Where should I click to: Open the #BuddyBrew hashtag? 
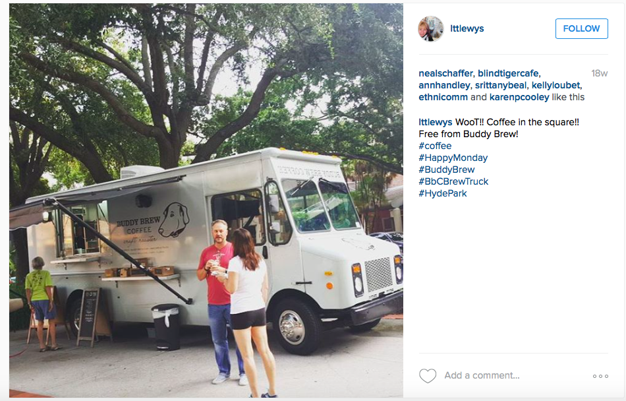tap(447, 170)
